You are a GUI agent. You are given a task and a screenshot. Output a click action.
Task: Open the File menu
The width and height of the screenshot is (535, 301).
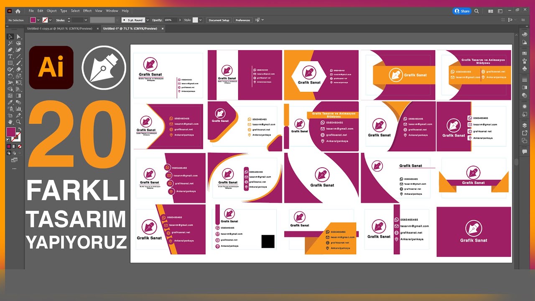[x=31, y=11]
